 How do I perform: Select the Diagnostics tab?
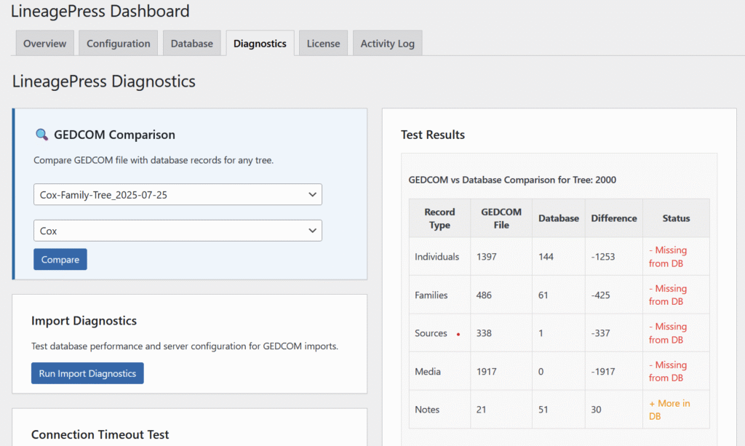(260, 44)
